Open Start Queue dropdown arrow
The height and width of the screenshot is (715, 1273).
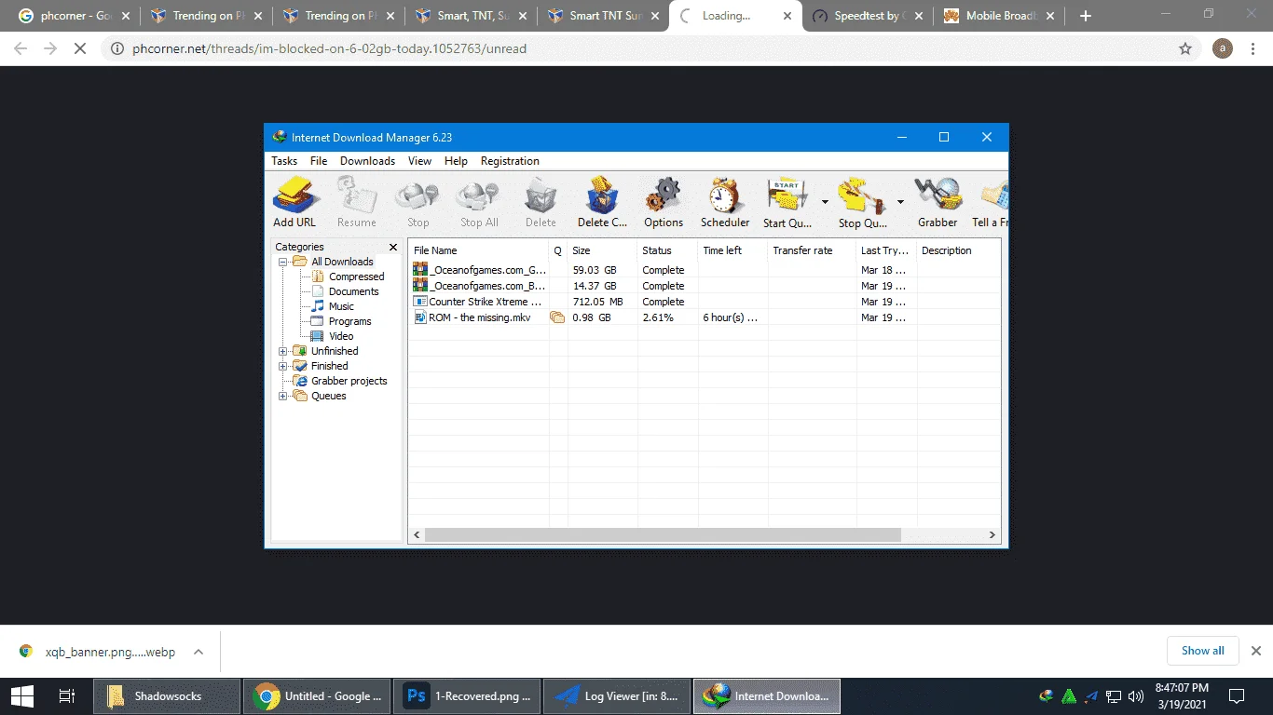point(825,201)
